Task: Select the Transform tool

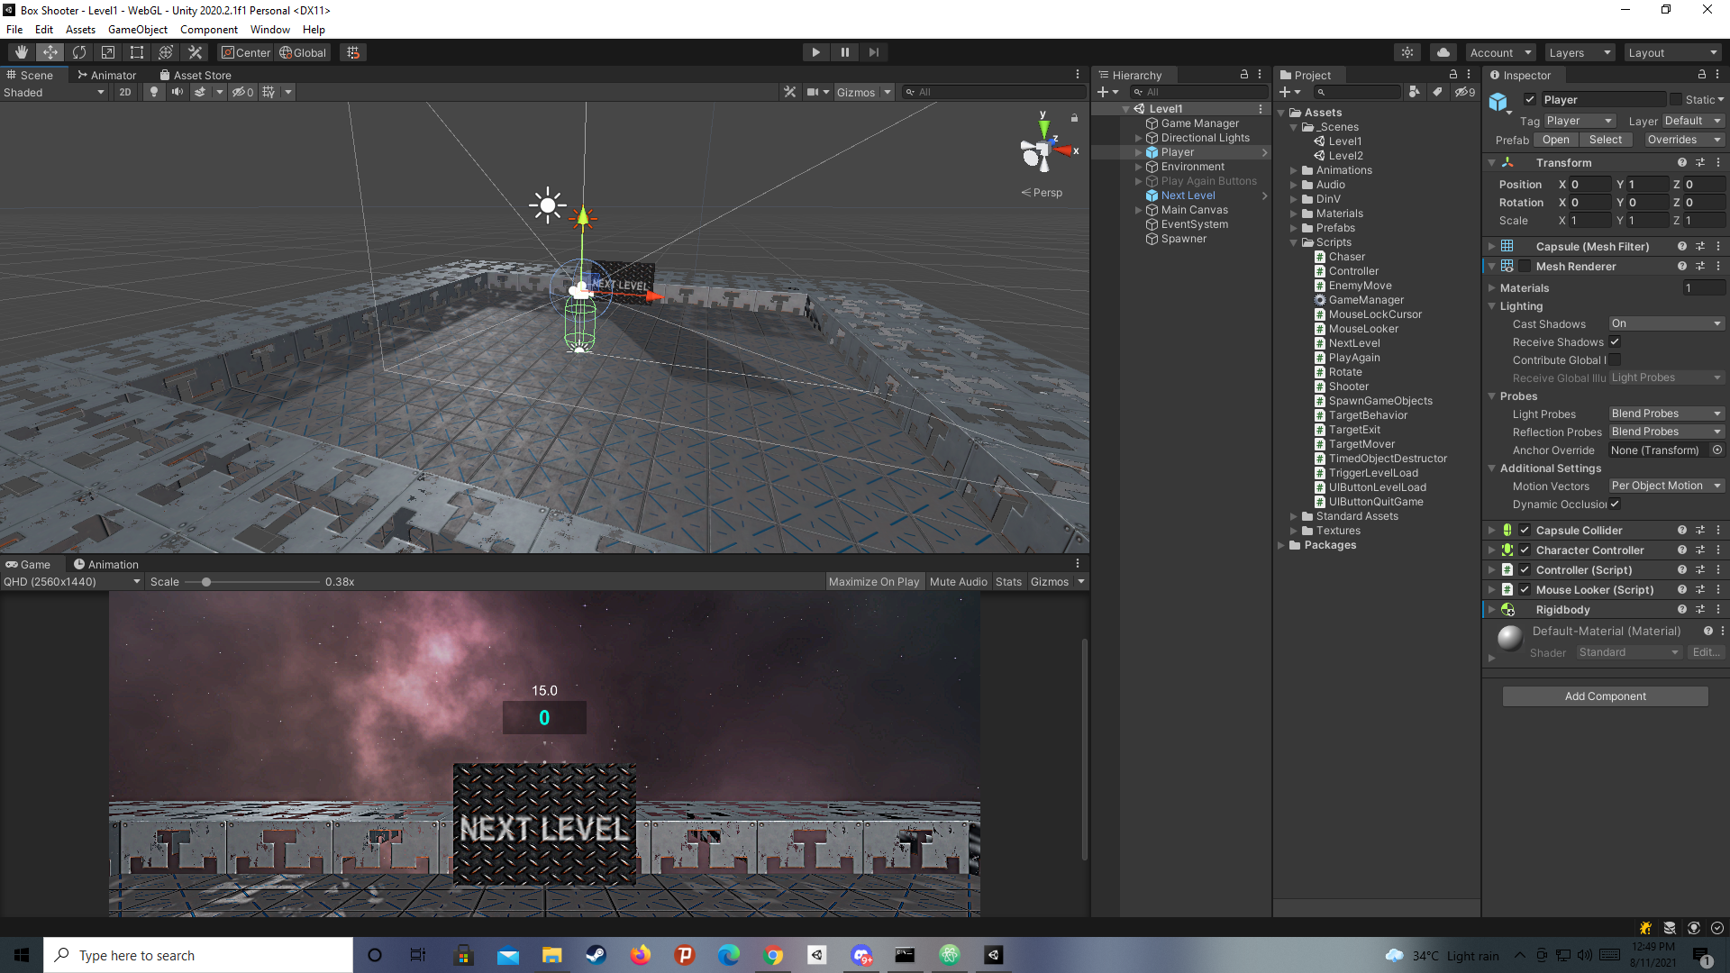Action: pos(166,52)
